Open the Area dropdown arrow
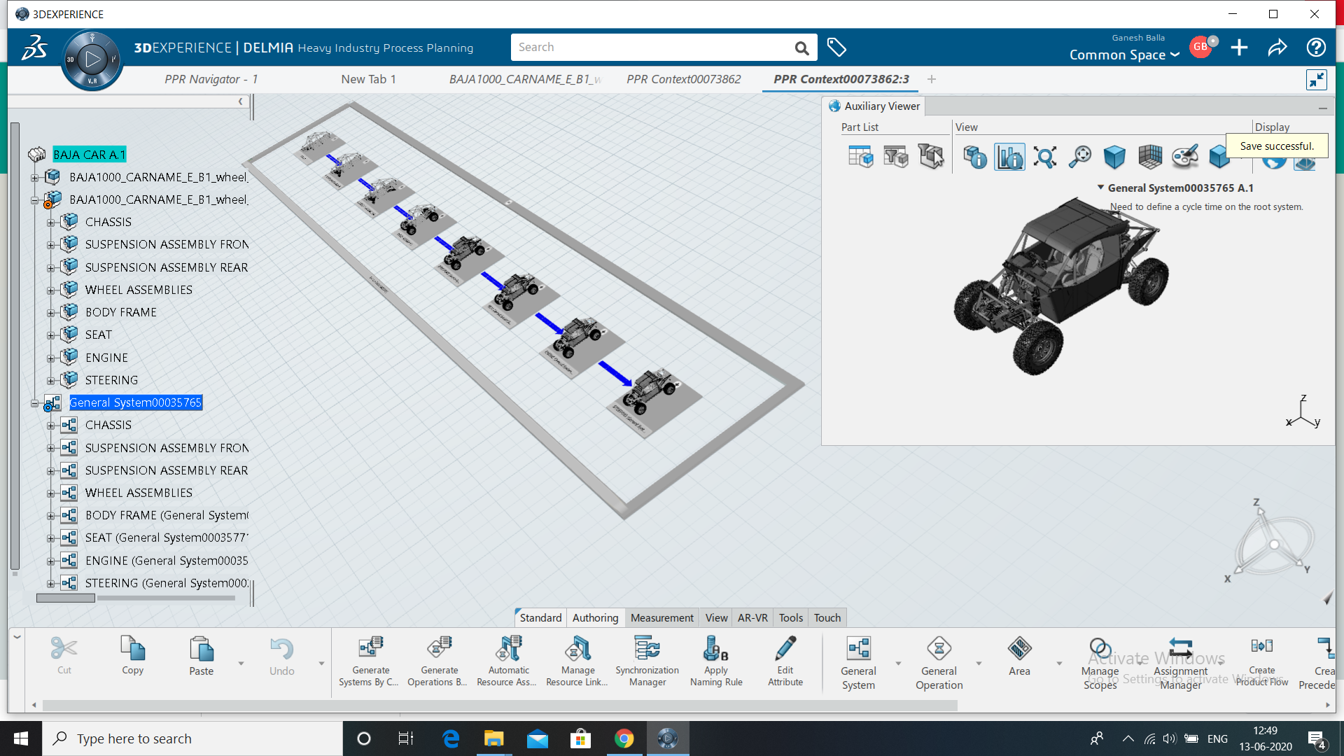Image resolution: width=1344 pixels, height=756 pixels. pyautogui.click(x=1059, y=663)
